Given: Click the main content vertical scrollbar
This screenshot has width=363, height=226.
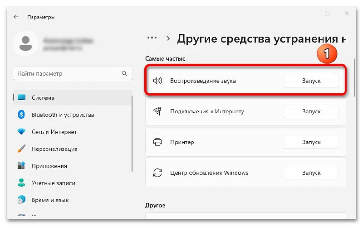Looking at the screenshot, I should pyautogui.click(x=354, y=77).
